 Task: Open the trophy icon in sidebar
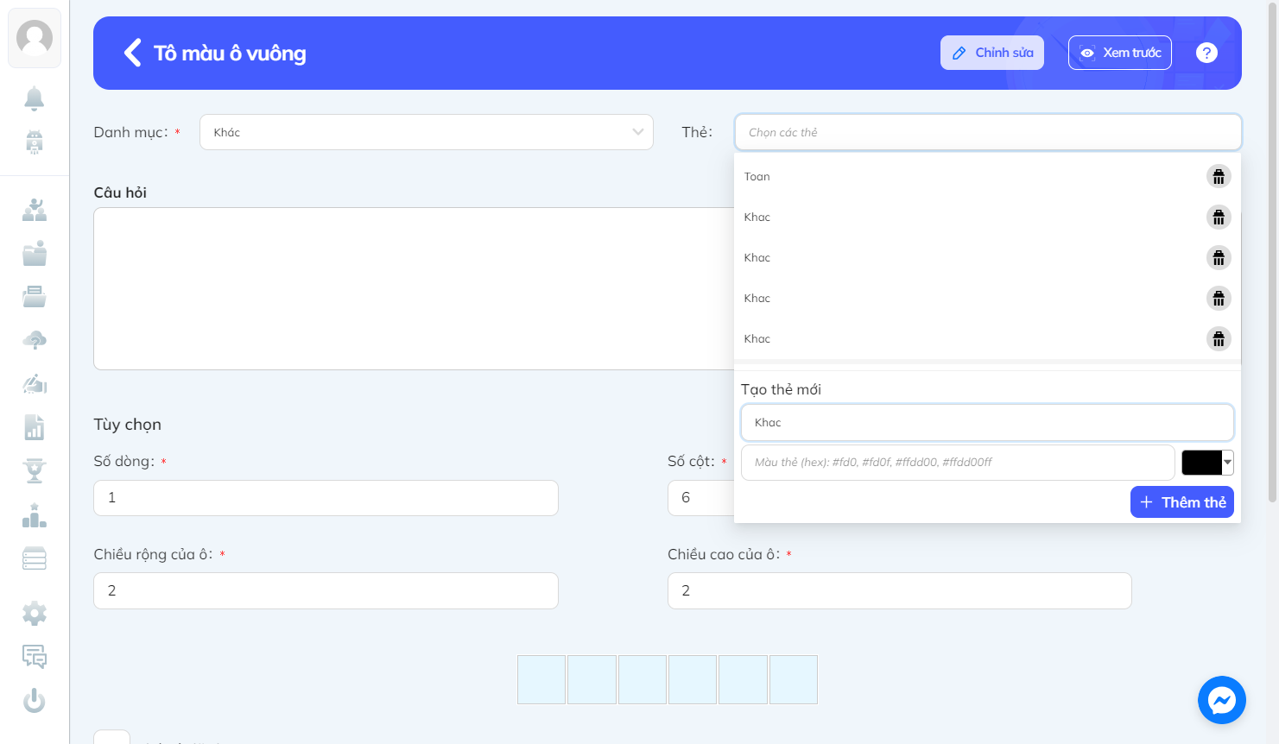click(x=35, y=470)
